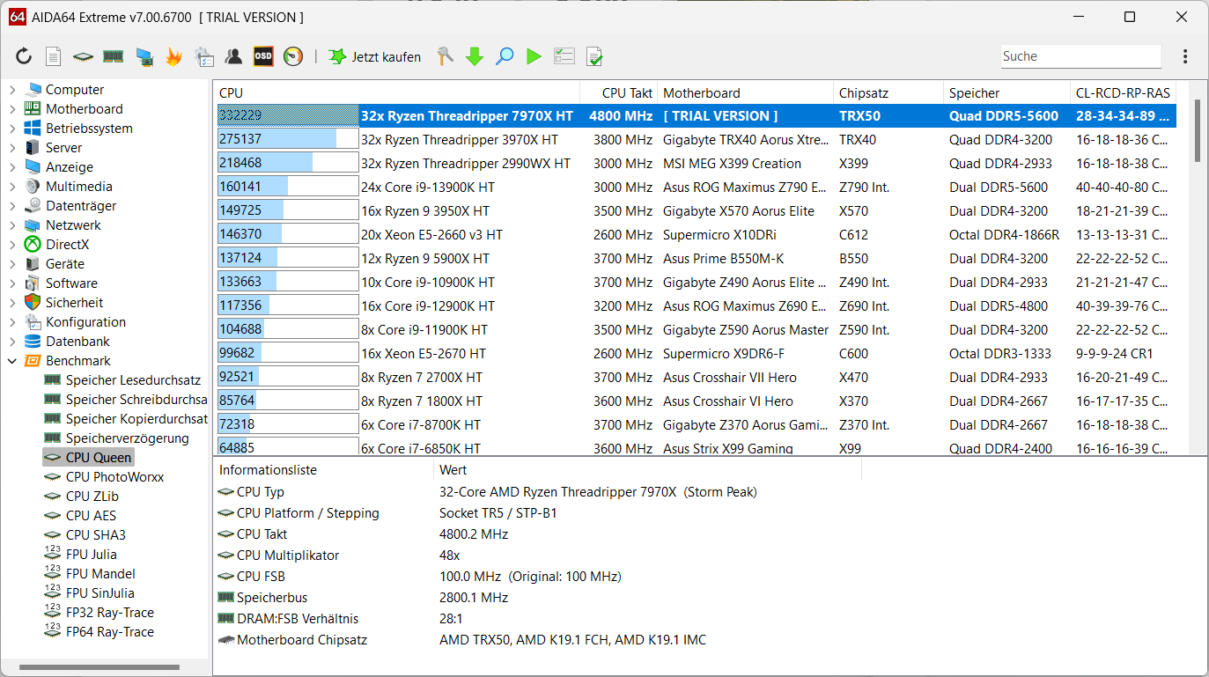Sort by the Motherboard column header
Image resolution: width=1209 pixels, height=677 pixels.
pyautogui.click(x=745, y=93)
